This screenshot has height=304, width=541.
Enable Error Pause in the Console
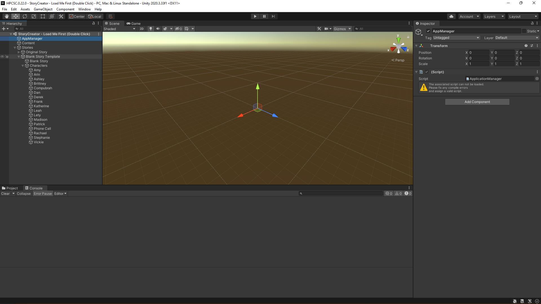click(43, 193)
